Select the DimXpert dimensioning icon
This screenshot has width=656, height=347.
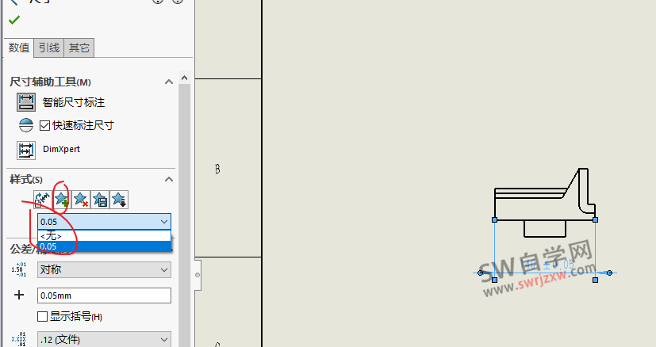pos(26,150)
